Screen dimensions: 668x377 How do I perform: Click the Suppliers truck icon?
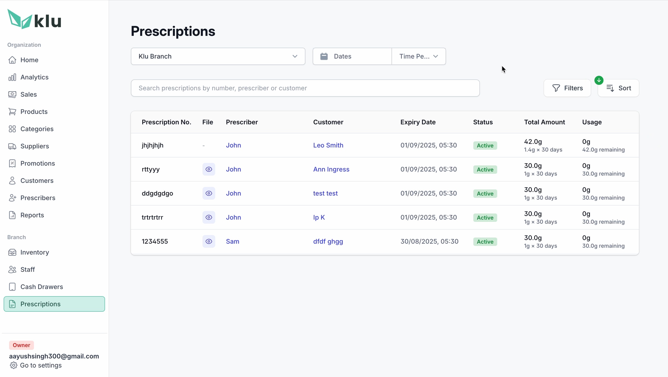click(12, 146)
